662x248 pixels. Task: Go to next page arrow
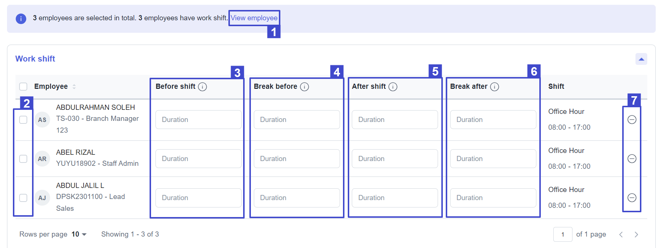636,234
